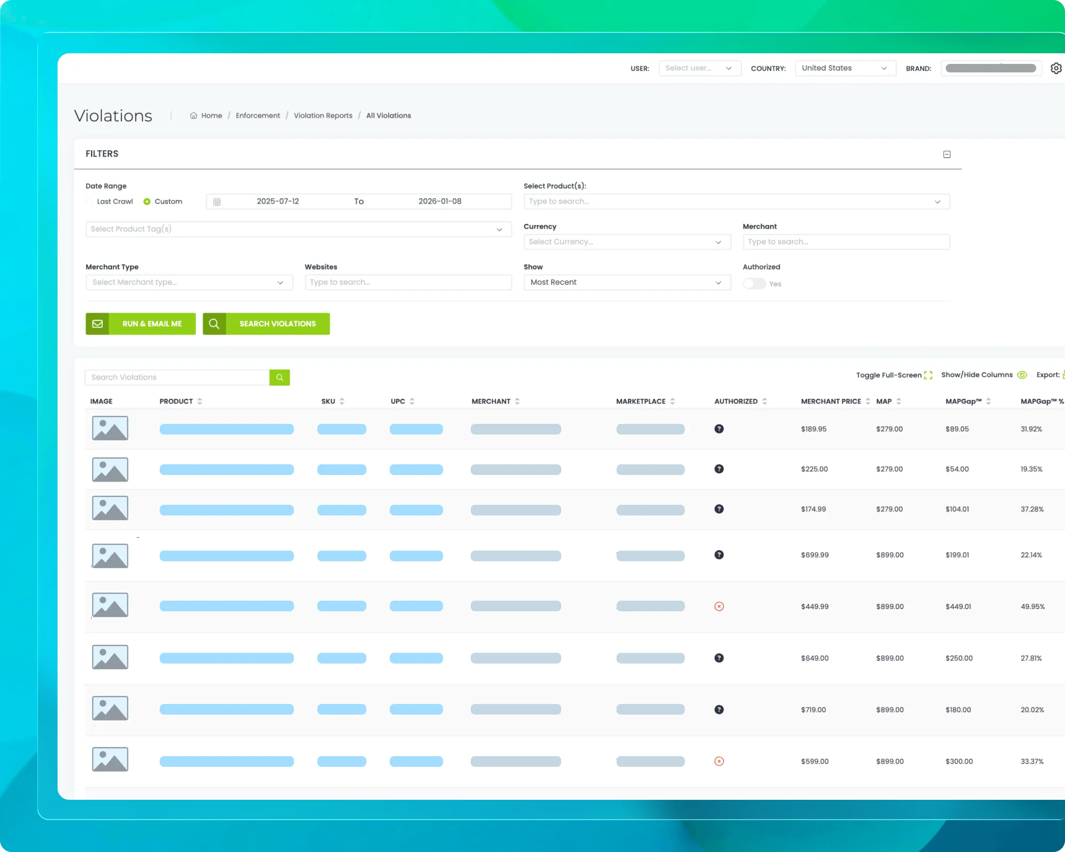
Task: Click the envelope icon on Run & Email Me
Action: [98, 323]
